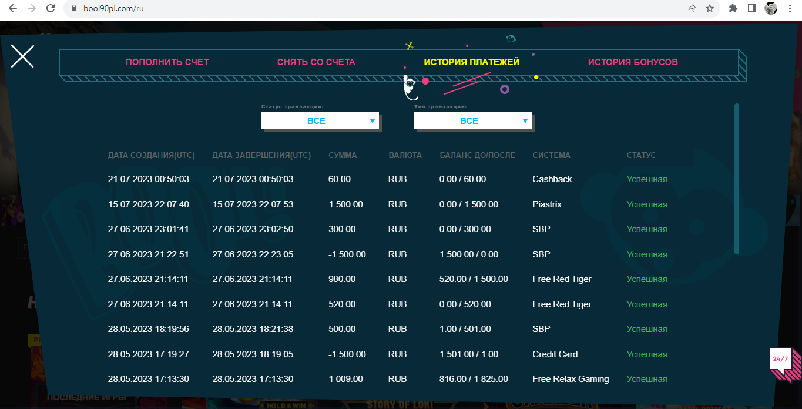Share this page icon
This screenshot has height=409, width=802.
point(691,8)
